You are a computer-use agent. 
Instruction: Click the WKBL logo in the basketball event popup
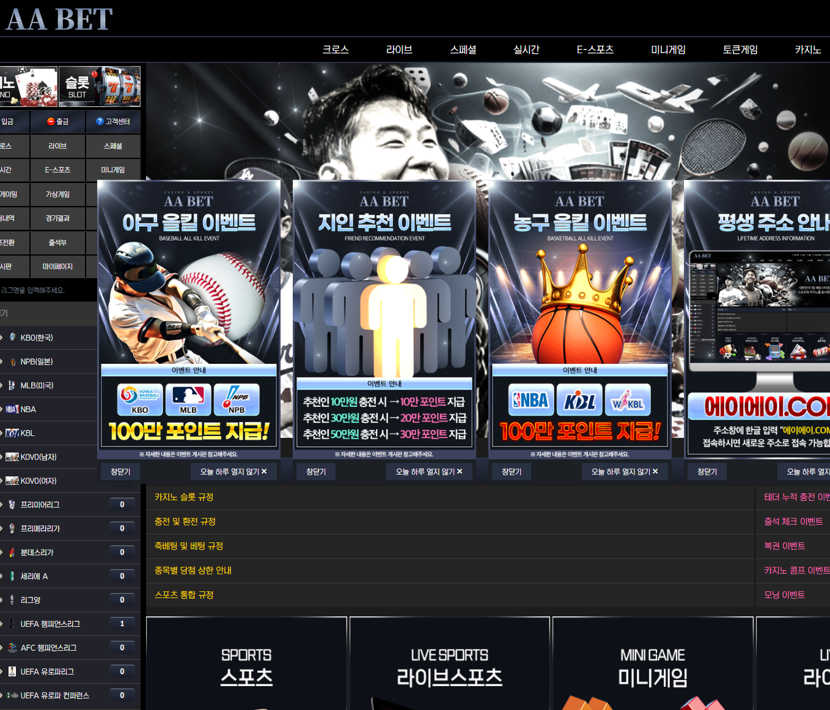point(628,400)
